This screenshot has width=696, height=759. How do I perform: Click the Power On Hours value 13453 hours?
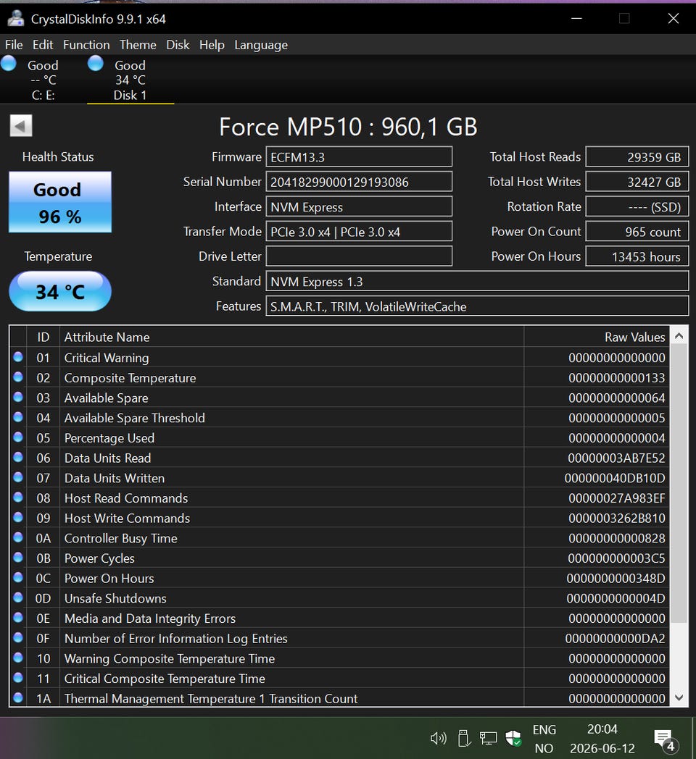tap(637, 256)
